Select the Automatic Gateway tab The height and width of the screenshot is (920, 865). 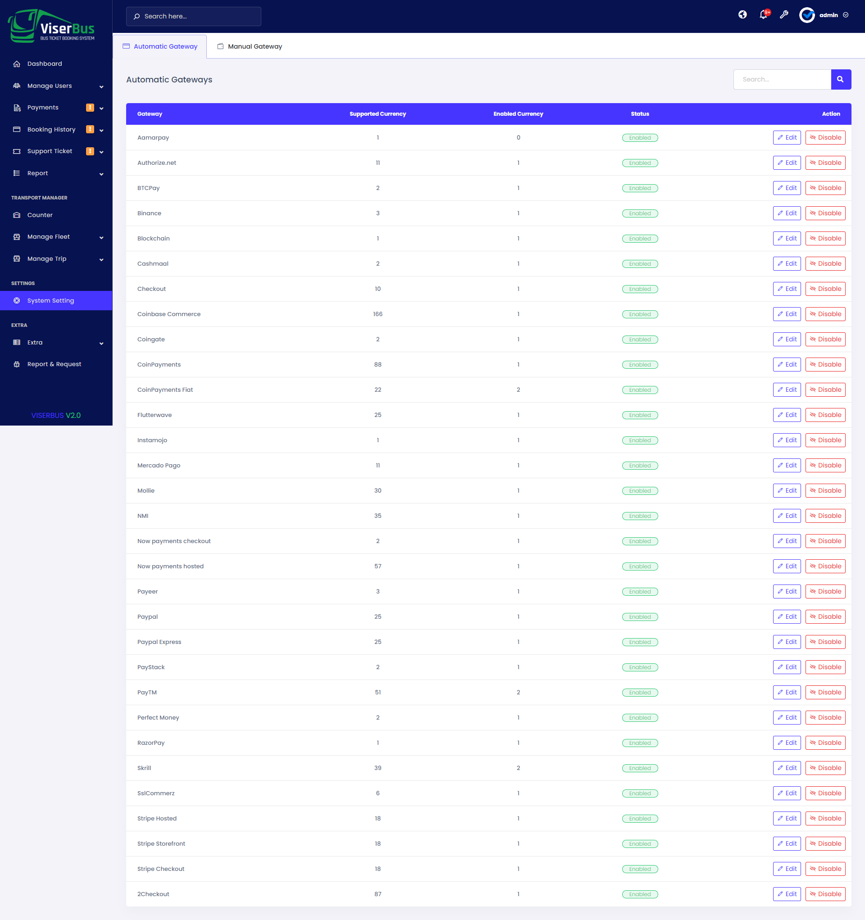click(x=165, y=46)
